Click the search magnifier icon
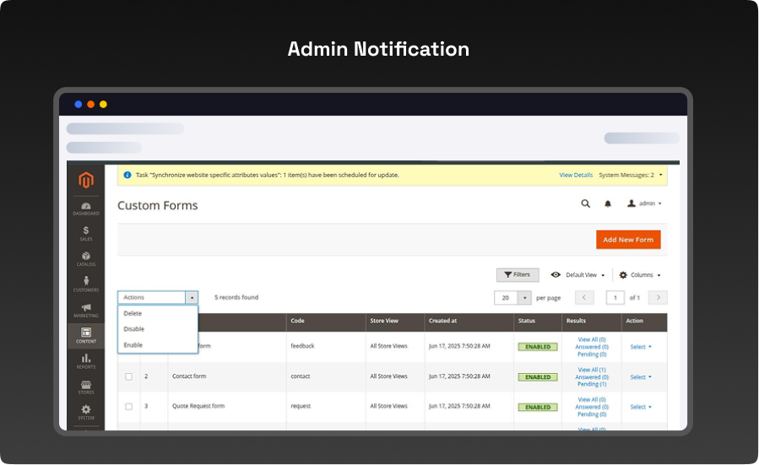759x465 pixels. 585,203
